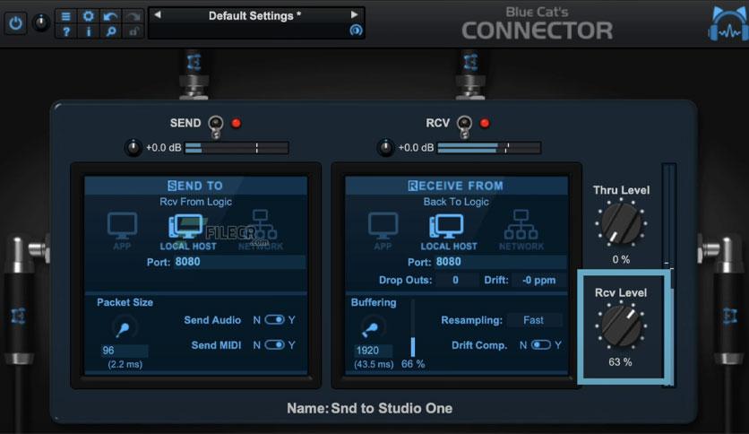
Task: Click the RECEIVE FROM panel header
Action: 456,186
